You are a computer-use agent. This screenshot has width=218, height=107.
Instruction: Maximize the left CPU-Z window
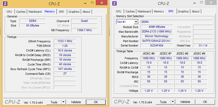92,3
